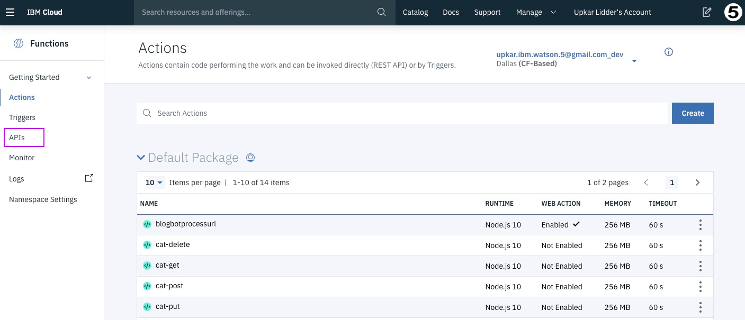Click the info icon near namespace
This screenshot has height=320, width=745.
click(669, 52)
